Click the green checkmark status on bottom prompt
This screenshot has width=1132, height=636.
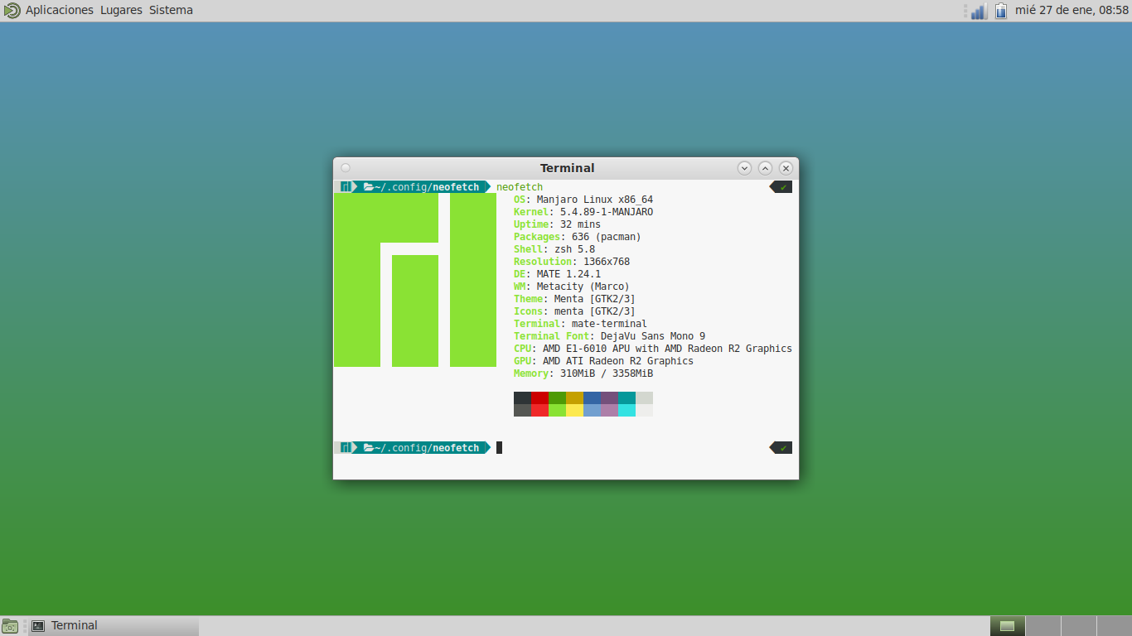(x=782, y=448)
